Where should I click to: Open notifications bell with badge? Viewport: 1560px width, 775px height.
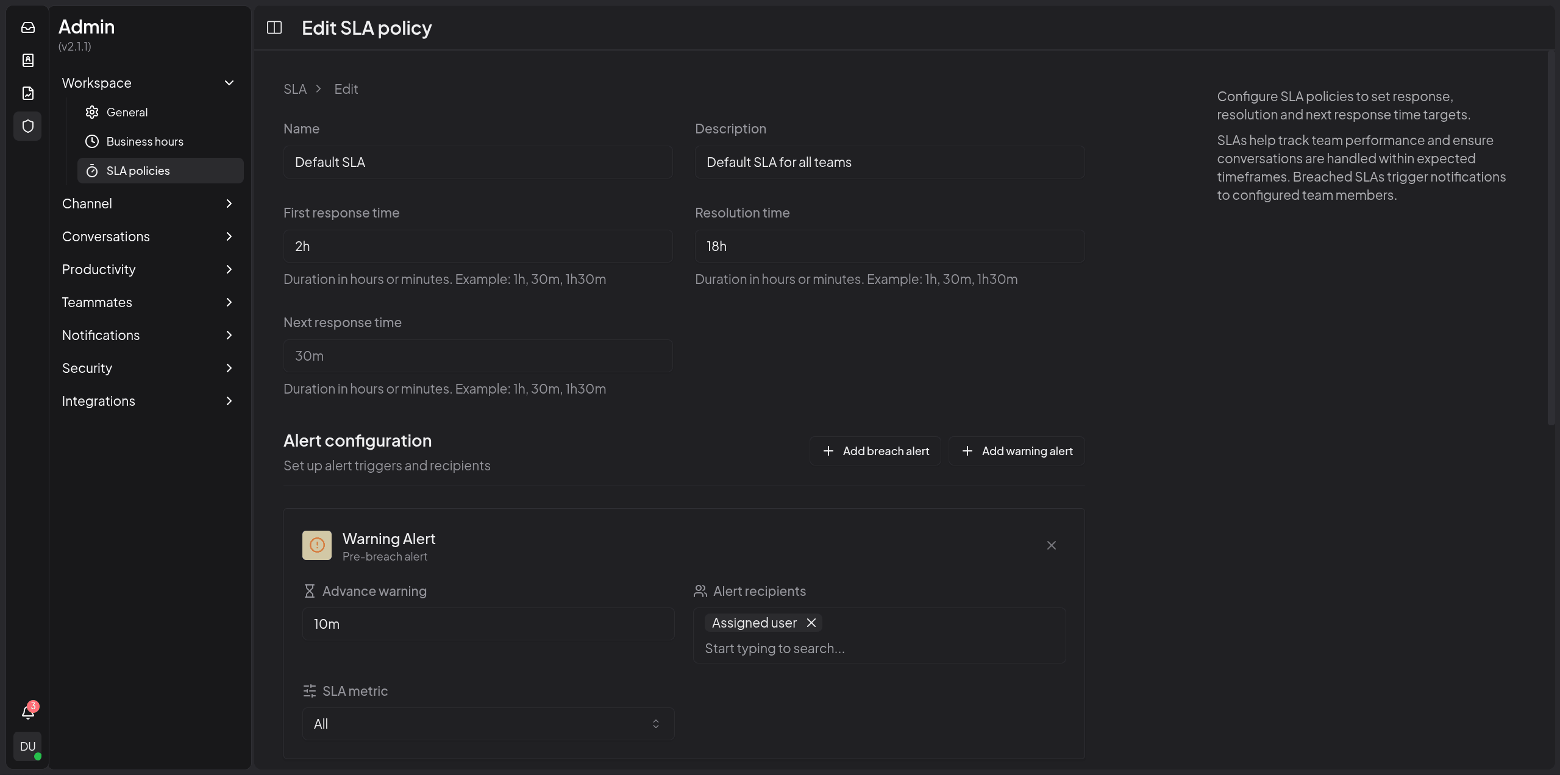tap(28, 712)
